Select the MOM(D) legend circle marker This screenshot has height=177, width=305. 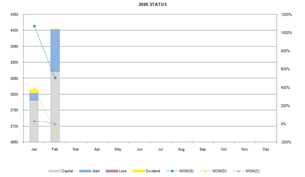tap(205, 171)
